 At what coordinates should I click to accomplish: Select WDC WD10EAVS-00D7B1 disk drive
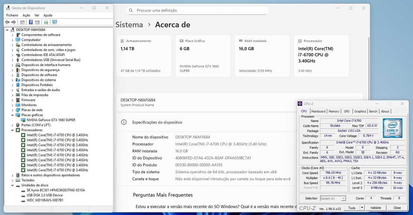pos(45,200)
